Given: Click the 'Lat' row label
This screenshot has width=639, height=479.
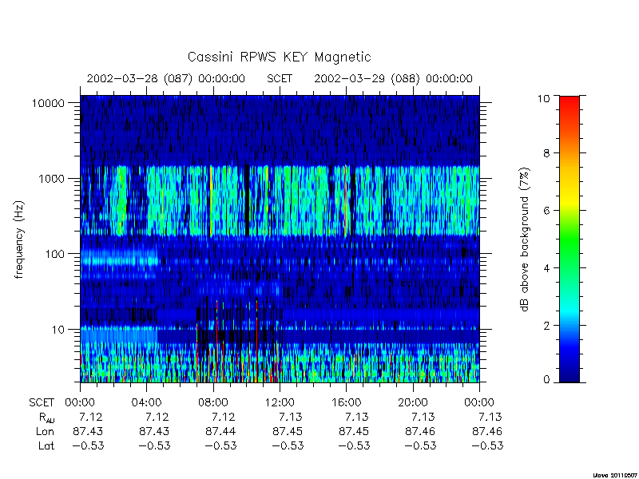Looking at the screenshot, I should [x=46, y=445].
